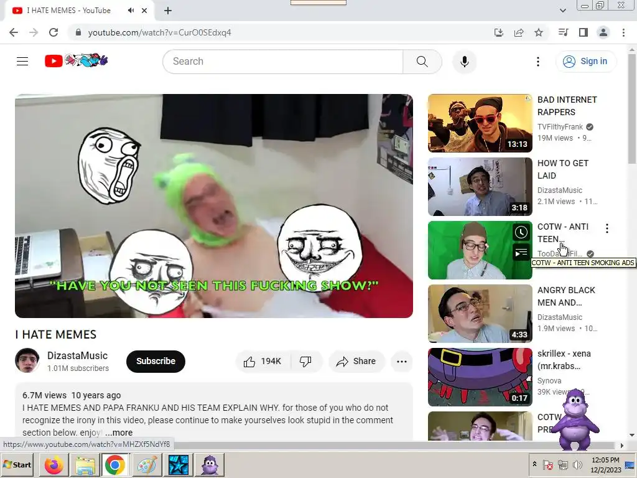Open the YouTube hamburger guide menu
The width and height of the screenshot is (637, 478).
(22, 62)
